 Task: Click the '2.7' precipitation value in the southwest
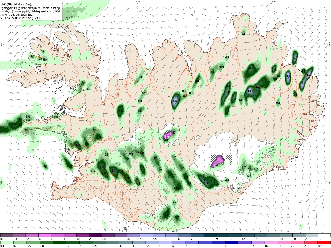pyautogui.click(x=113, y=171)
